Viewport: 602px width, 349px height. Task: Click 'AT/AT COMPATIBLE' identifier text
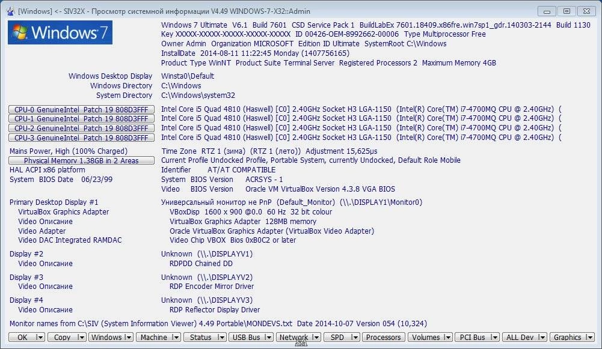tap(242, 170)
